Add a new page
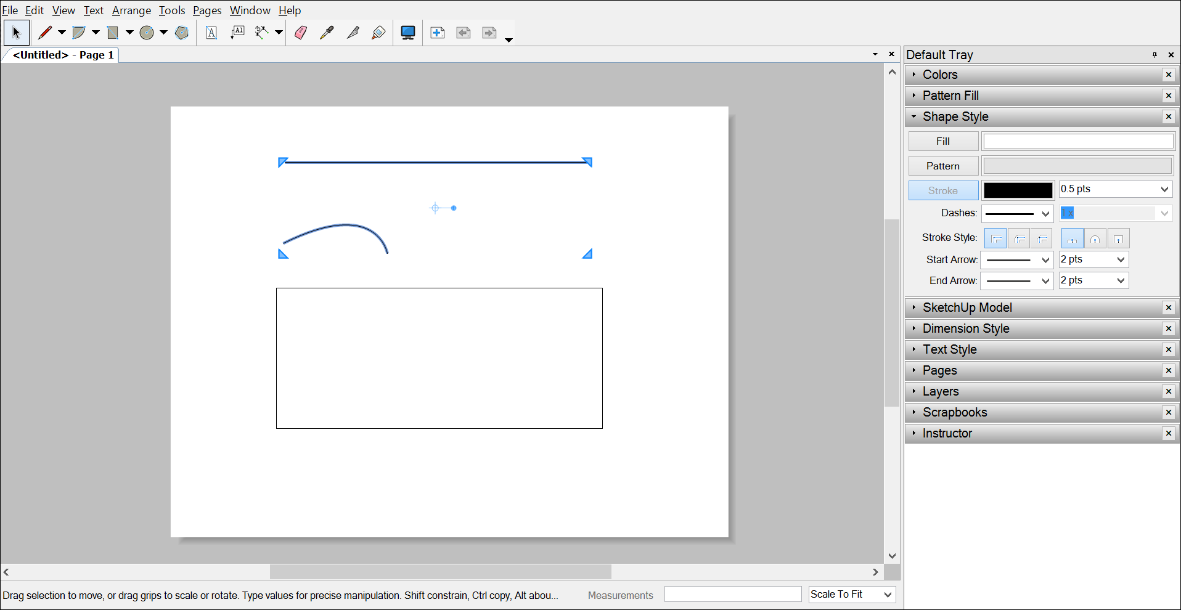 tap(438, 32)
